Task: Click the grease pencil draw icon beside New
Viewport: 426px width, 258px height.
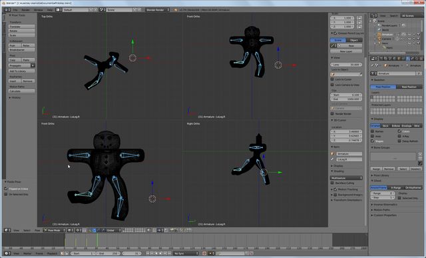Action: (x=333, y=46)
